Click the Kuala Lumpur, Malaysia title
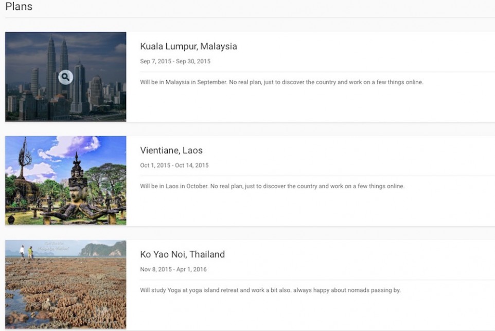The width and height of the screenshot is (495, 331). [188, 46]
